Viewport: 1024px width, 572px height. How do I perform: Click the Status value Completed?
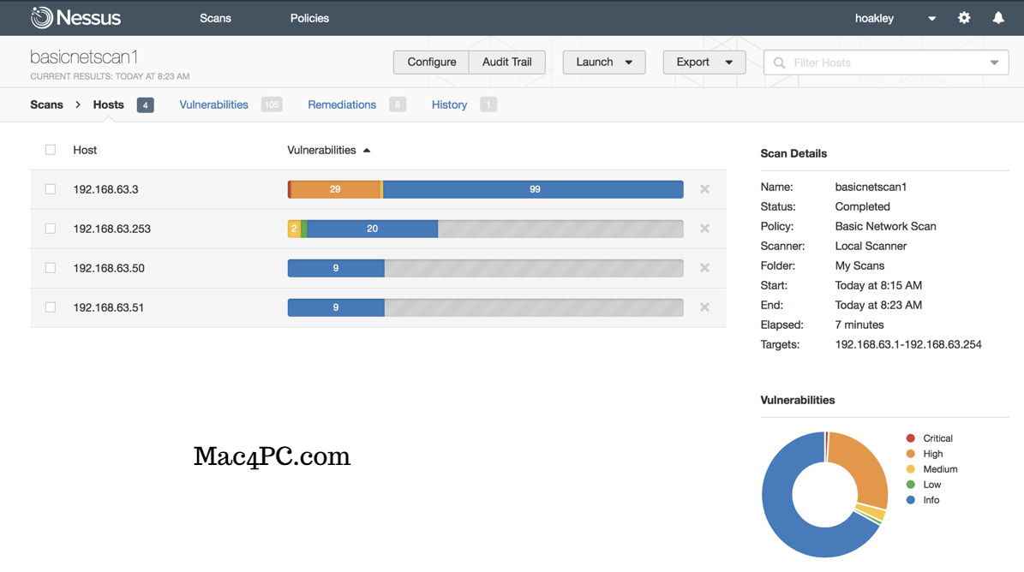pos(862,206)
